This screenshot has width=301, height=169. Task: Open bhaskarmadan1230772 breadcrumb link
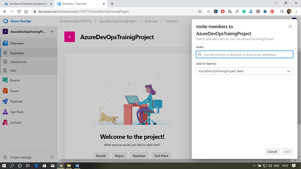coord(76,21)
